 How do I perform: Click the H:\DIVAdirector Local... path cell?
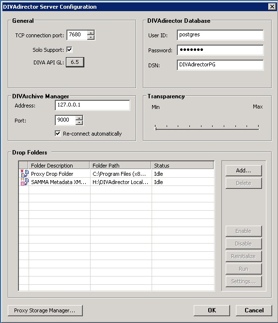pos(121,182)
